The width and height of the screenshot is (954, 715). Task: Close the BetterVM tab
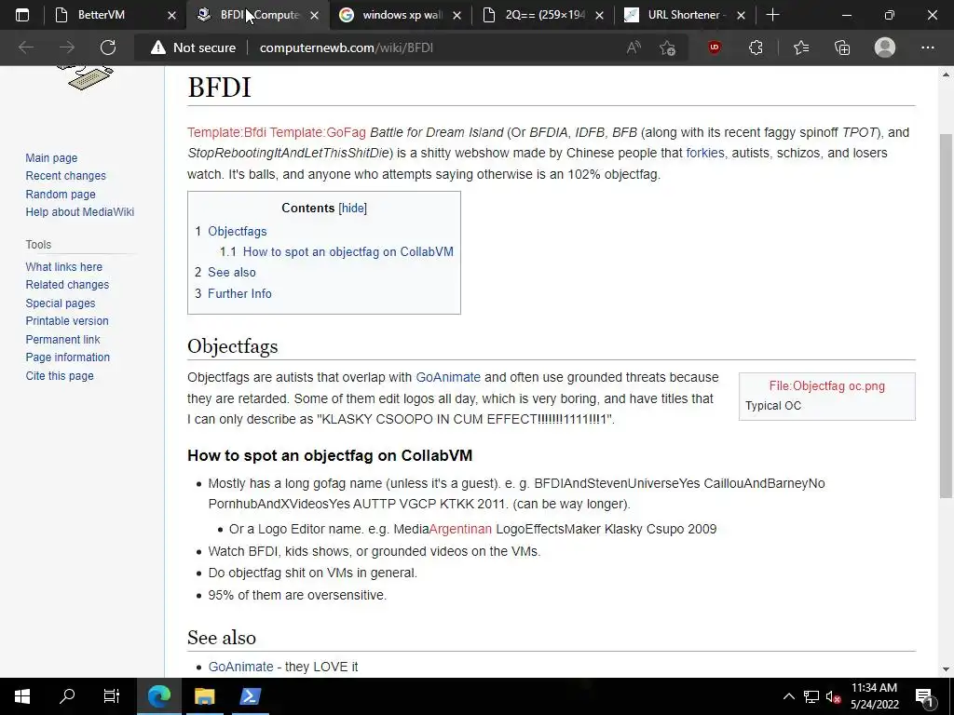[171, 15]
